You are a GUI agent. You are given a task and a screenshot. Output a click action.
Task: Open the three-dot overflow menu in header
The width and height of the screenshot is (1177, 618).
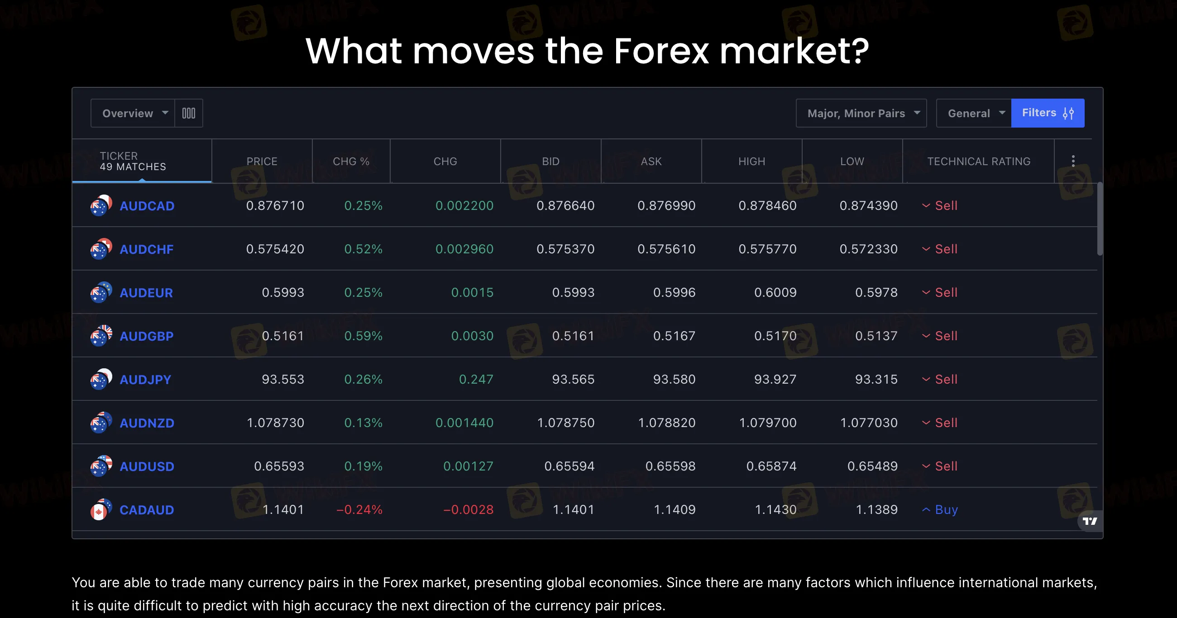point(1073,161)
